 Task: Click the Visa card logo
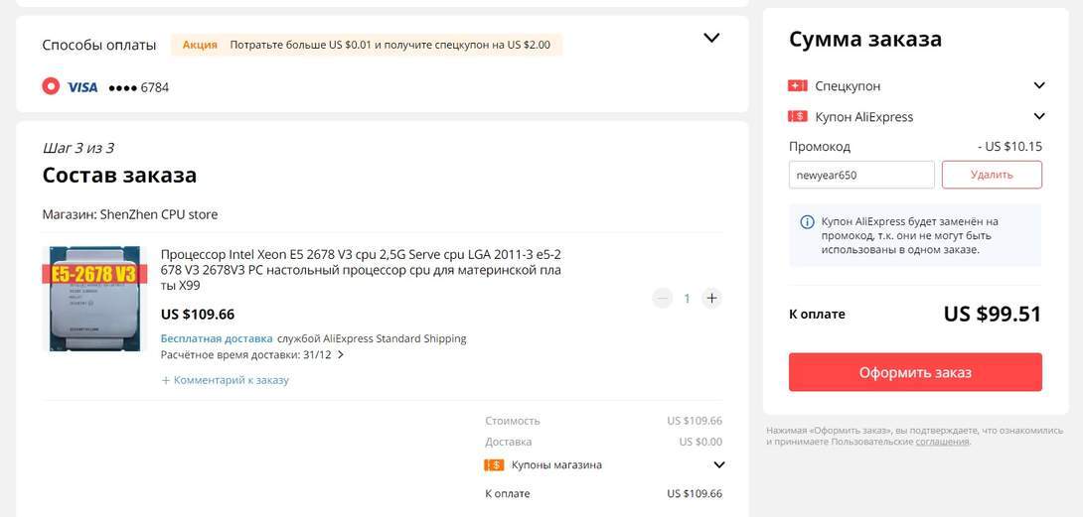(81, 87)
